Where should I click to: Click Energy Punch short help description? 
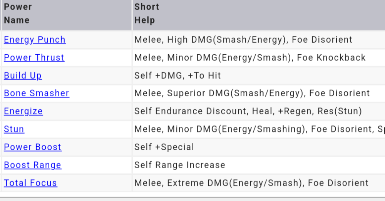[x=243, y=40]
